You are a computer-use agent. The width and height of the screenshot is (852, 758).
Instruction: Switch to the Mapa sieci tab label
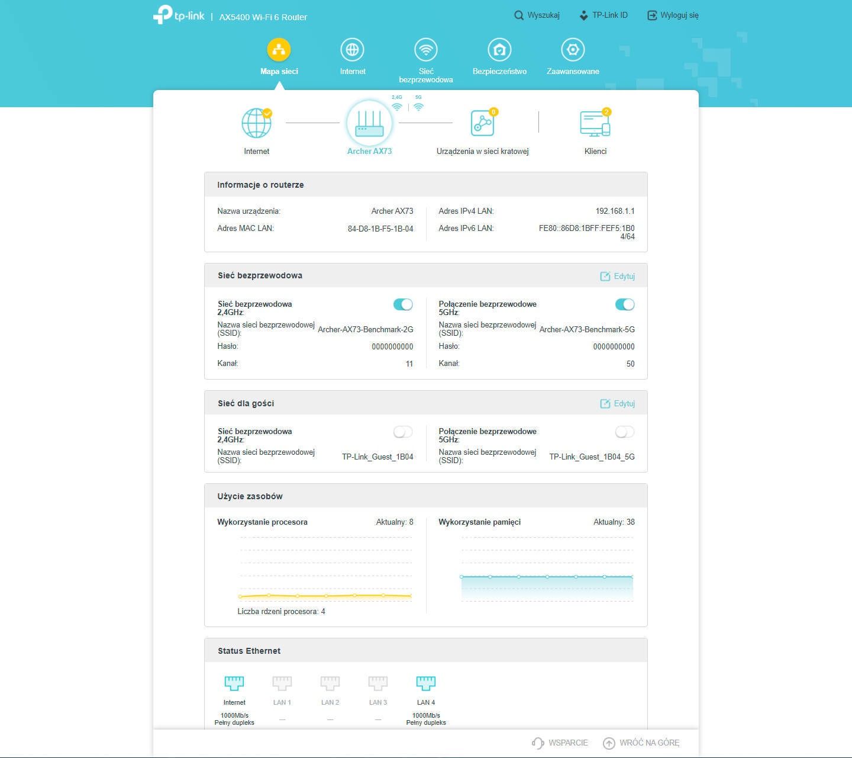coord(279,72)
